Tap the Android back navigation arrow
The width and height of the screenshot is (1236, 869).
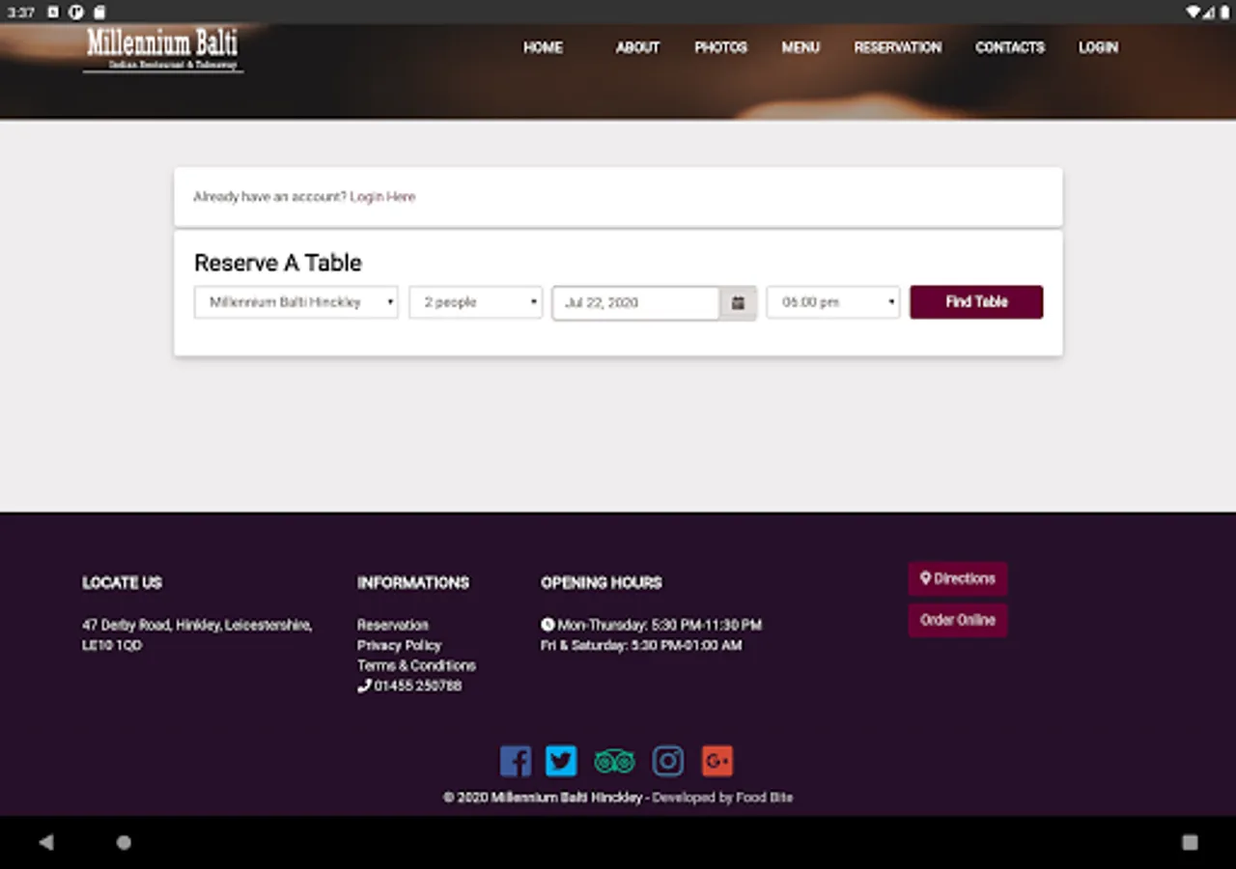pos(45,842)
